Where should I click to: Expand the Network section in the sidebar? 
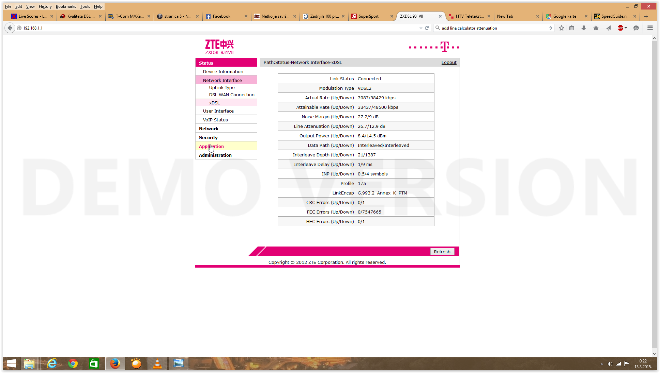click(x=209, y=129)
